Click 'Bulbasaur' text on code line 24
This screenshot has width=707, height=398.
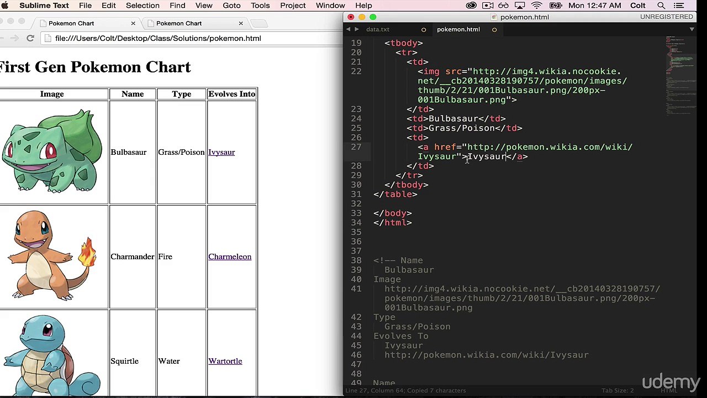point(453,118)
